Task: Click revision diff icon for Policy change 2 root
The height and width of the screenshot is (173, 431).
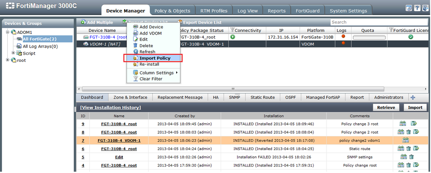Action: (400, 131)
